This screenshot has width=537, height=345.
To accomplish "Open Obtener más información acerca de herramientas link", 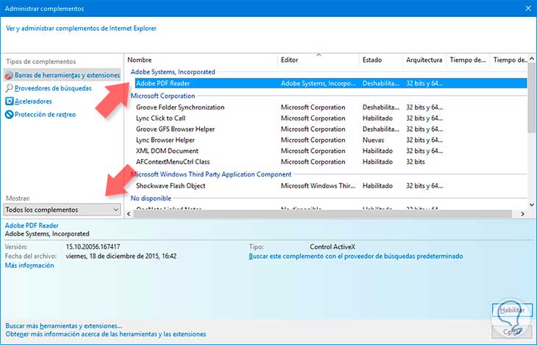I will point(106,334).
